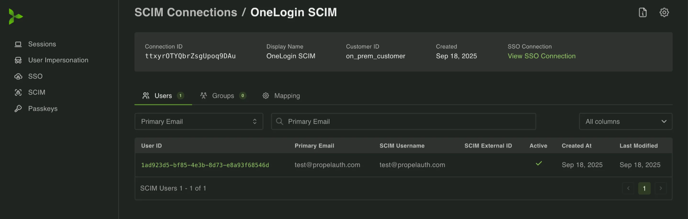Open View SSO Connection link
Viewport: 688px width, 219px height.
click(541, 56)
